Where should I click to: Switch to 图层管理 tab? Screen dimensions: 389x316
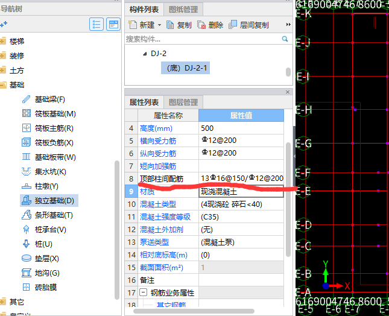tap(183, 103)
